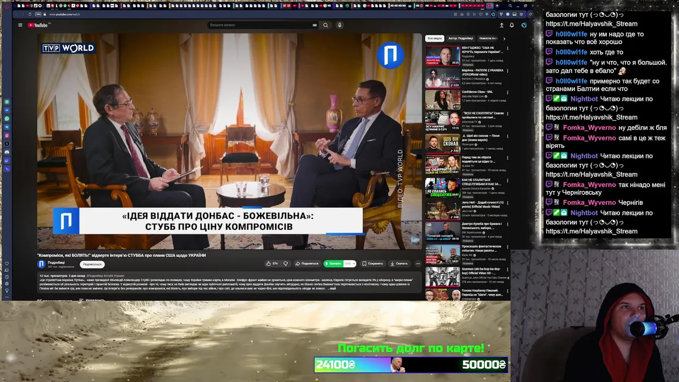The image size is (679, 382).
Task: Click the magnifier search button
Action: 326,25
